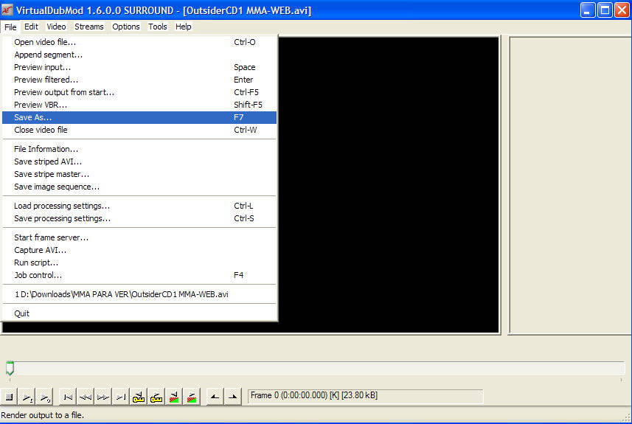
Task: Open the Video menu
Action: [56, 27]
